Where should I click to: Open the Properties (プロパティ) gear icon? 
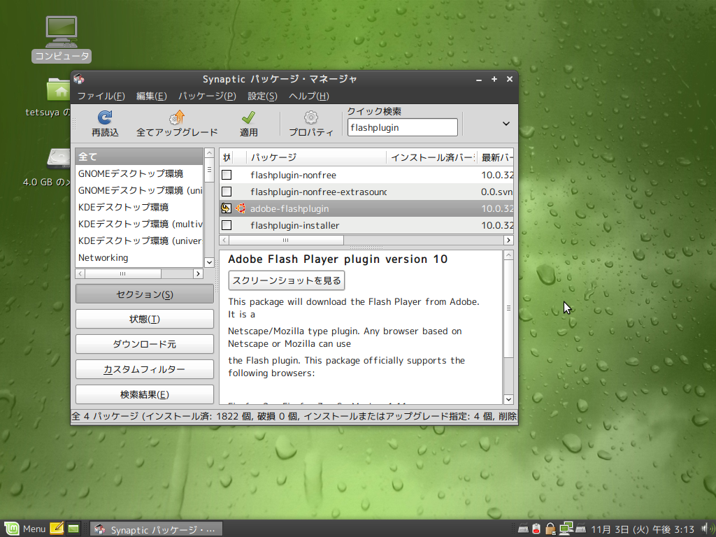point(311,117)
